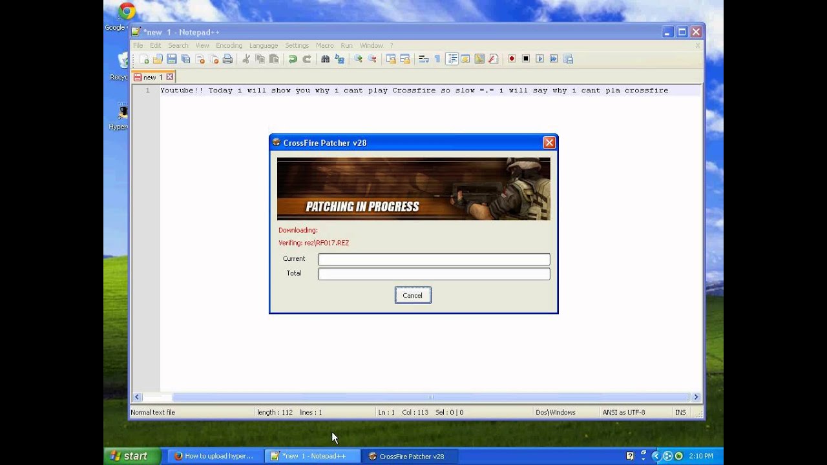Viewport: 827px width, 465px height.
Task: Click the Patching in Progress banner image
Action: click(x=413, y=189)
